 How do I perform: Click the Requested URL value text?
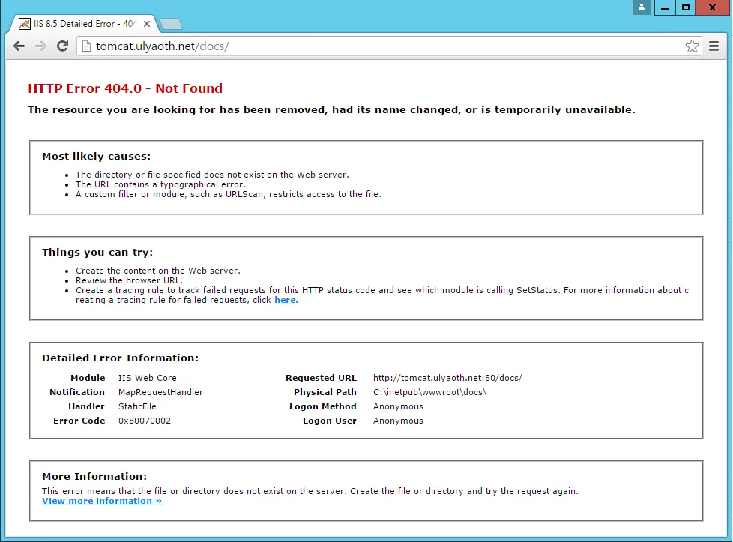point(447,378)
